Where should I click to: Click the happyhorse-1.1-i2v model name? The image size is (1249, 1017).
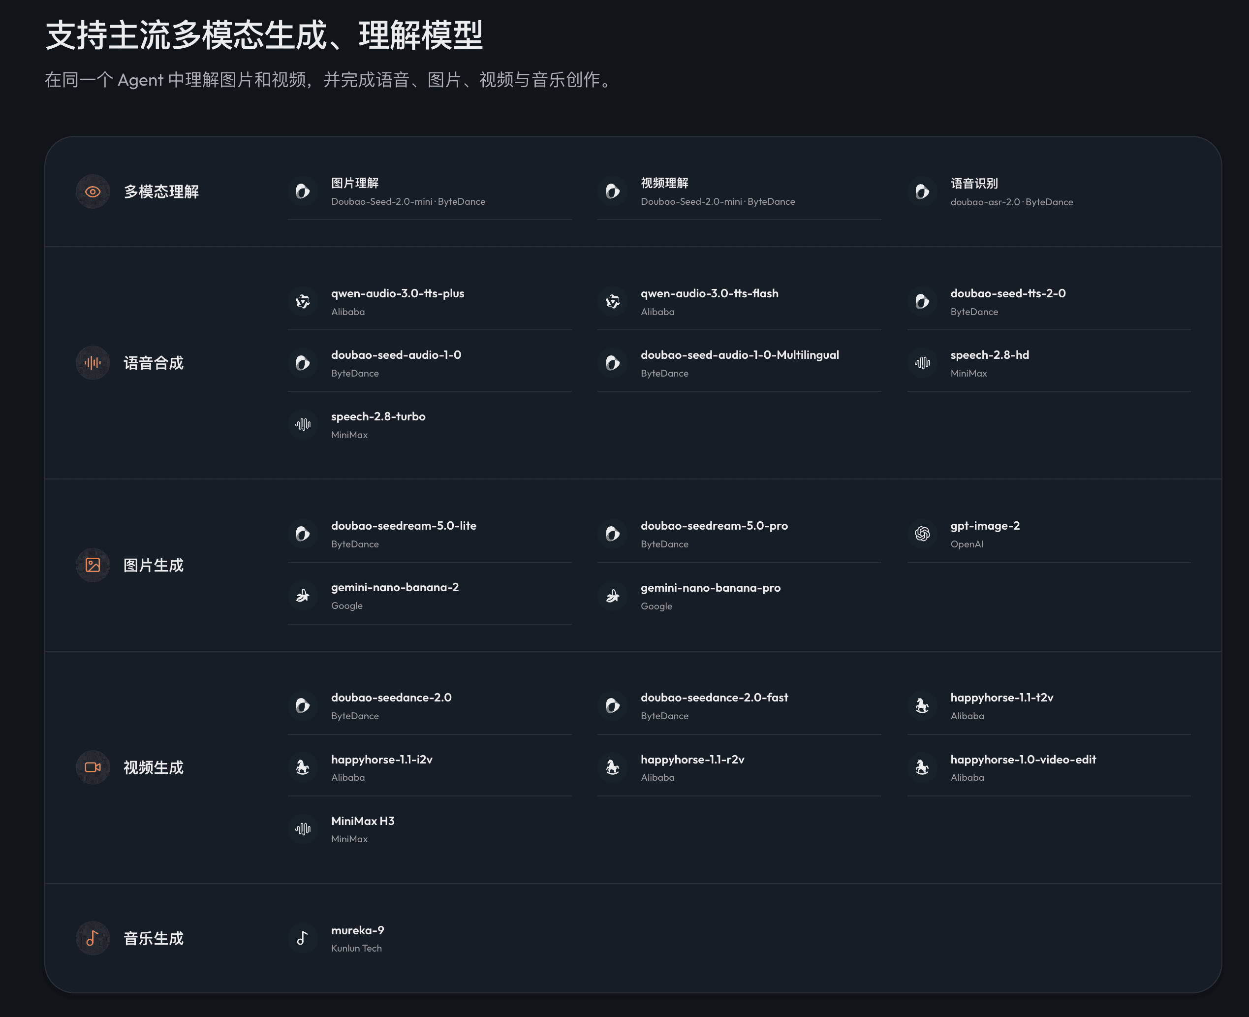[x=382, y=760]
